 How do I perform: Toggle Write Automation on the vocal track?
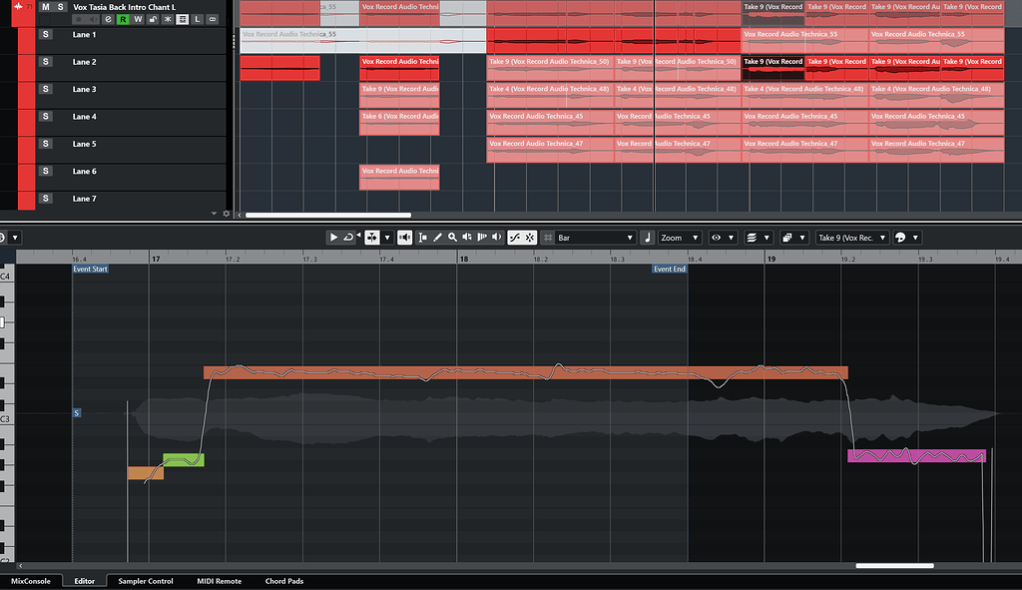coord(138,19)
